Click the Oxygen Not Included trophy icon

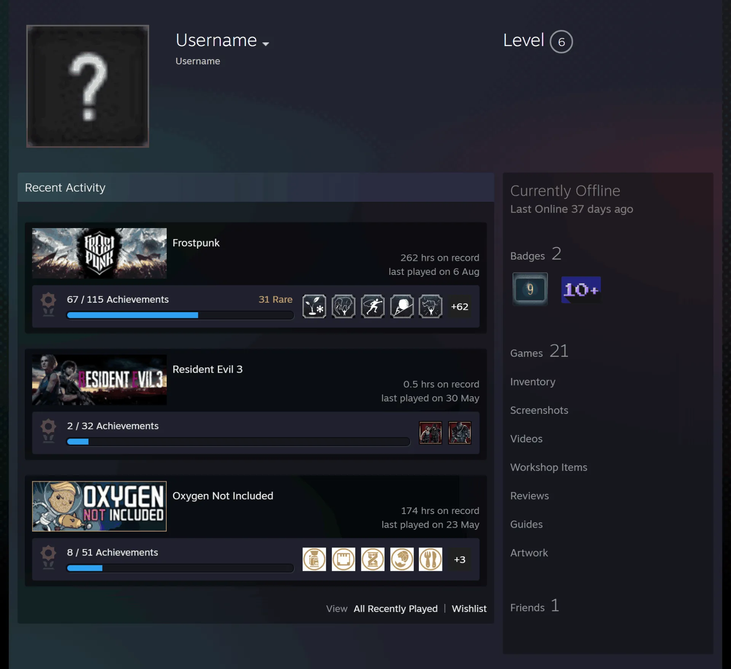pyautogui.click(x=48, y=557)
